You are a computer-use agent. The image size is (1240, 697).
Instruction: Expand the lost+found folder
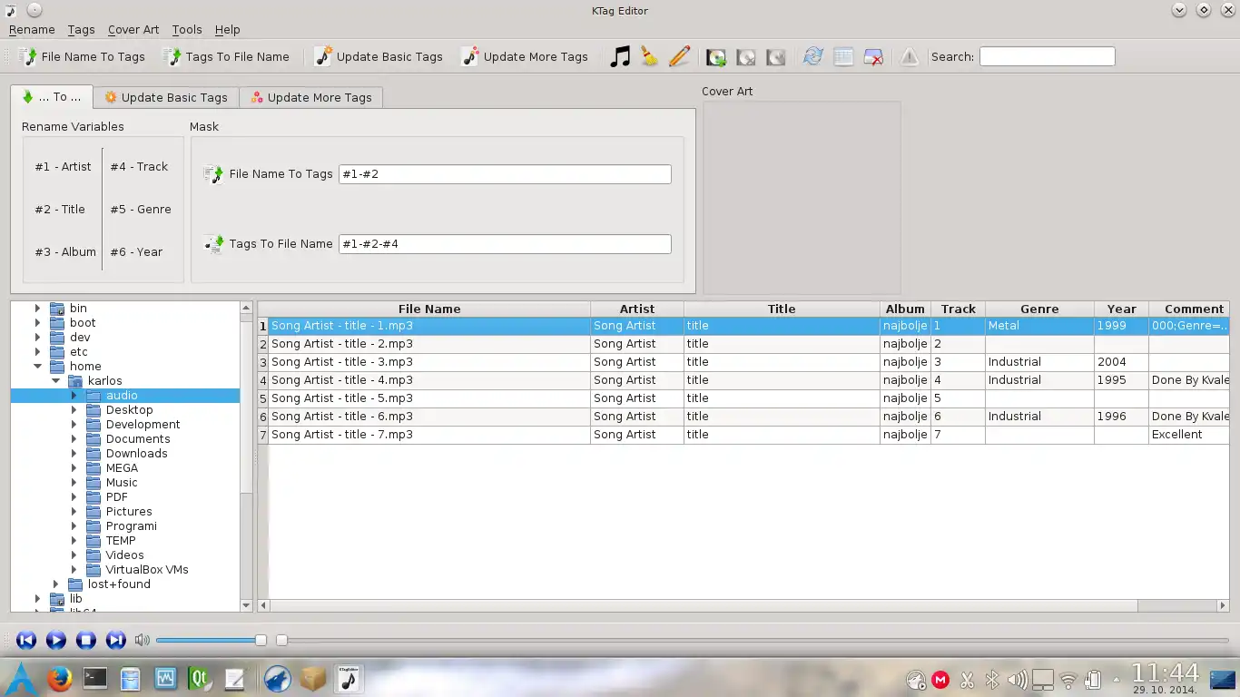55,584
